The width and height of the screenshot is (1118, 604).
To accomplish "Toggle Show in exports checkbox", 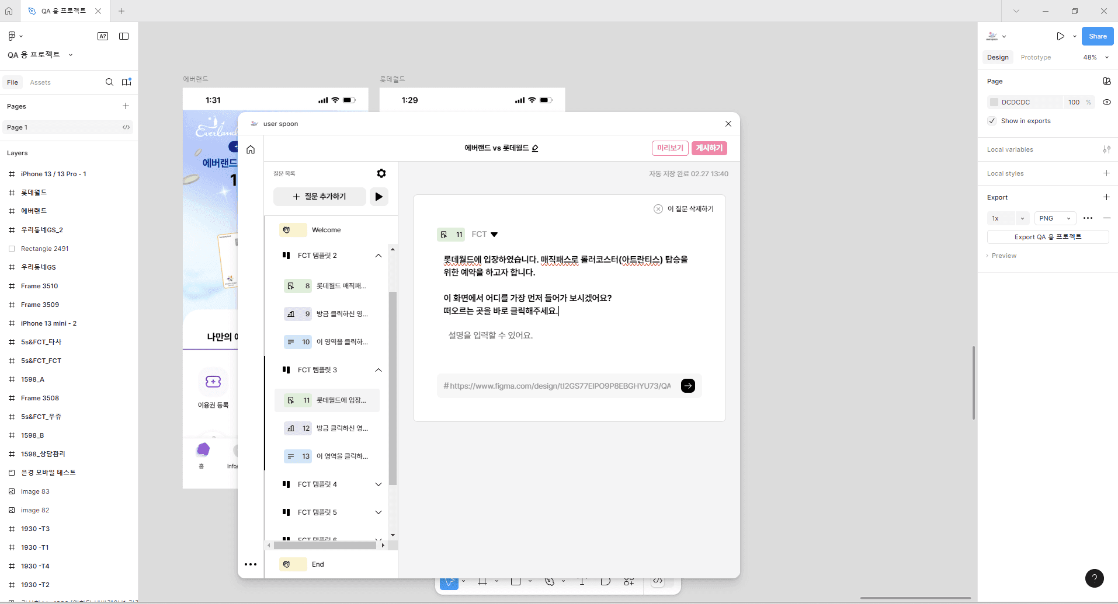I will 992,121.
